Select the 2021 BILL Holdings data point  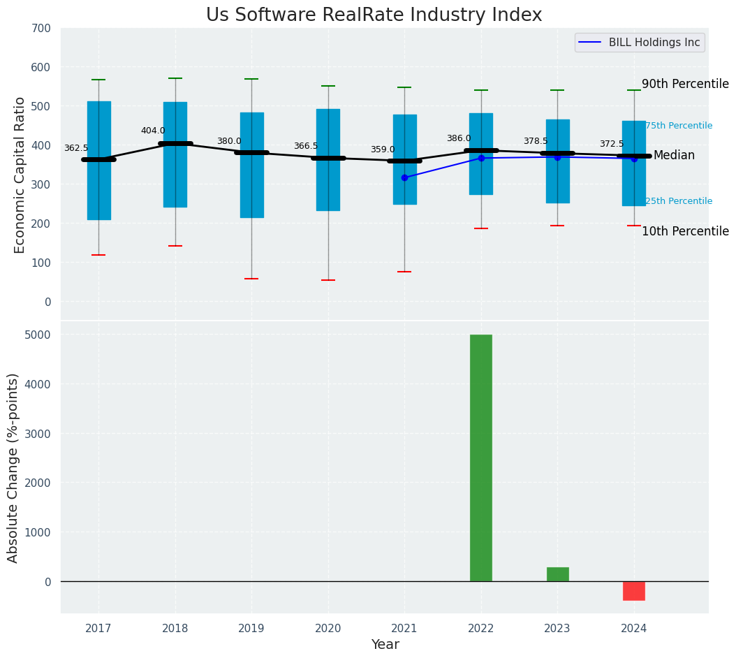[x=404, y=177]
